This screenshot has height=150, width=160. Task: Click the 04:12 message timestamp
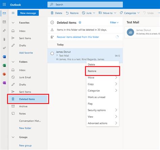[117, 56]
